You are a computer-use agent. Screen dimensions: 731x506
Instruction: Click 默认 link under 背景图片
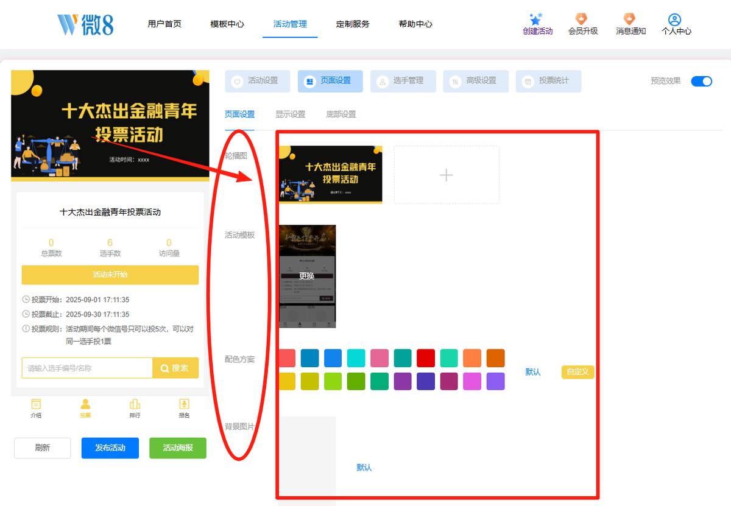pyautogui.click(x=364, y=468)
